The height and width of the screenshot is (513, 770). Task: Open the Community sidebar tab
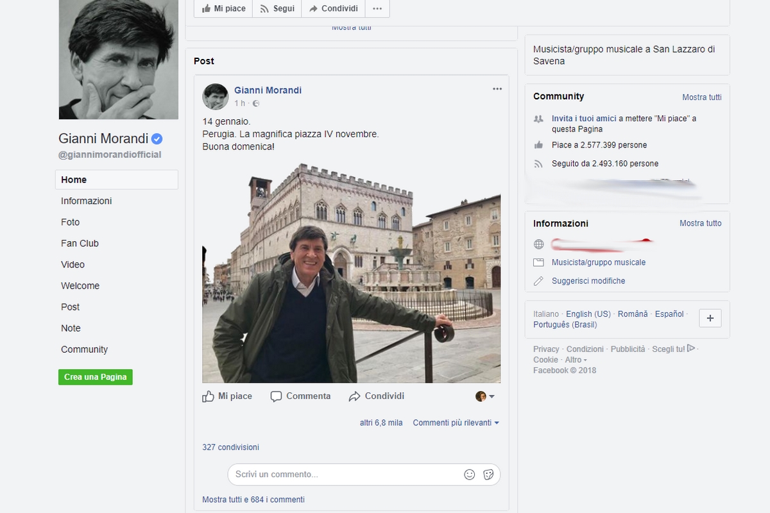point(84,349)
